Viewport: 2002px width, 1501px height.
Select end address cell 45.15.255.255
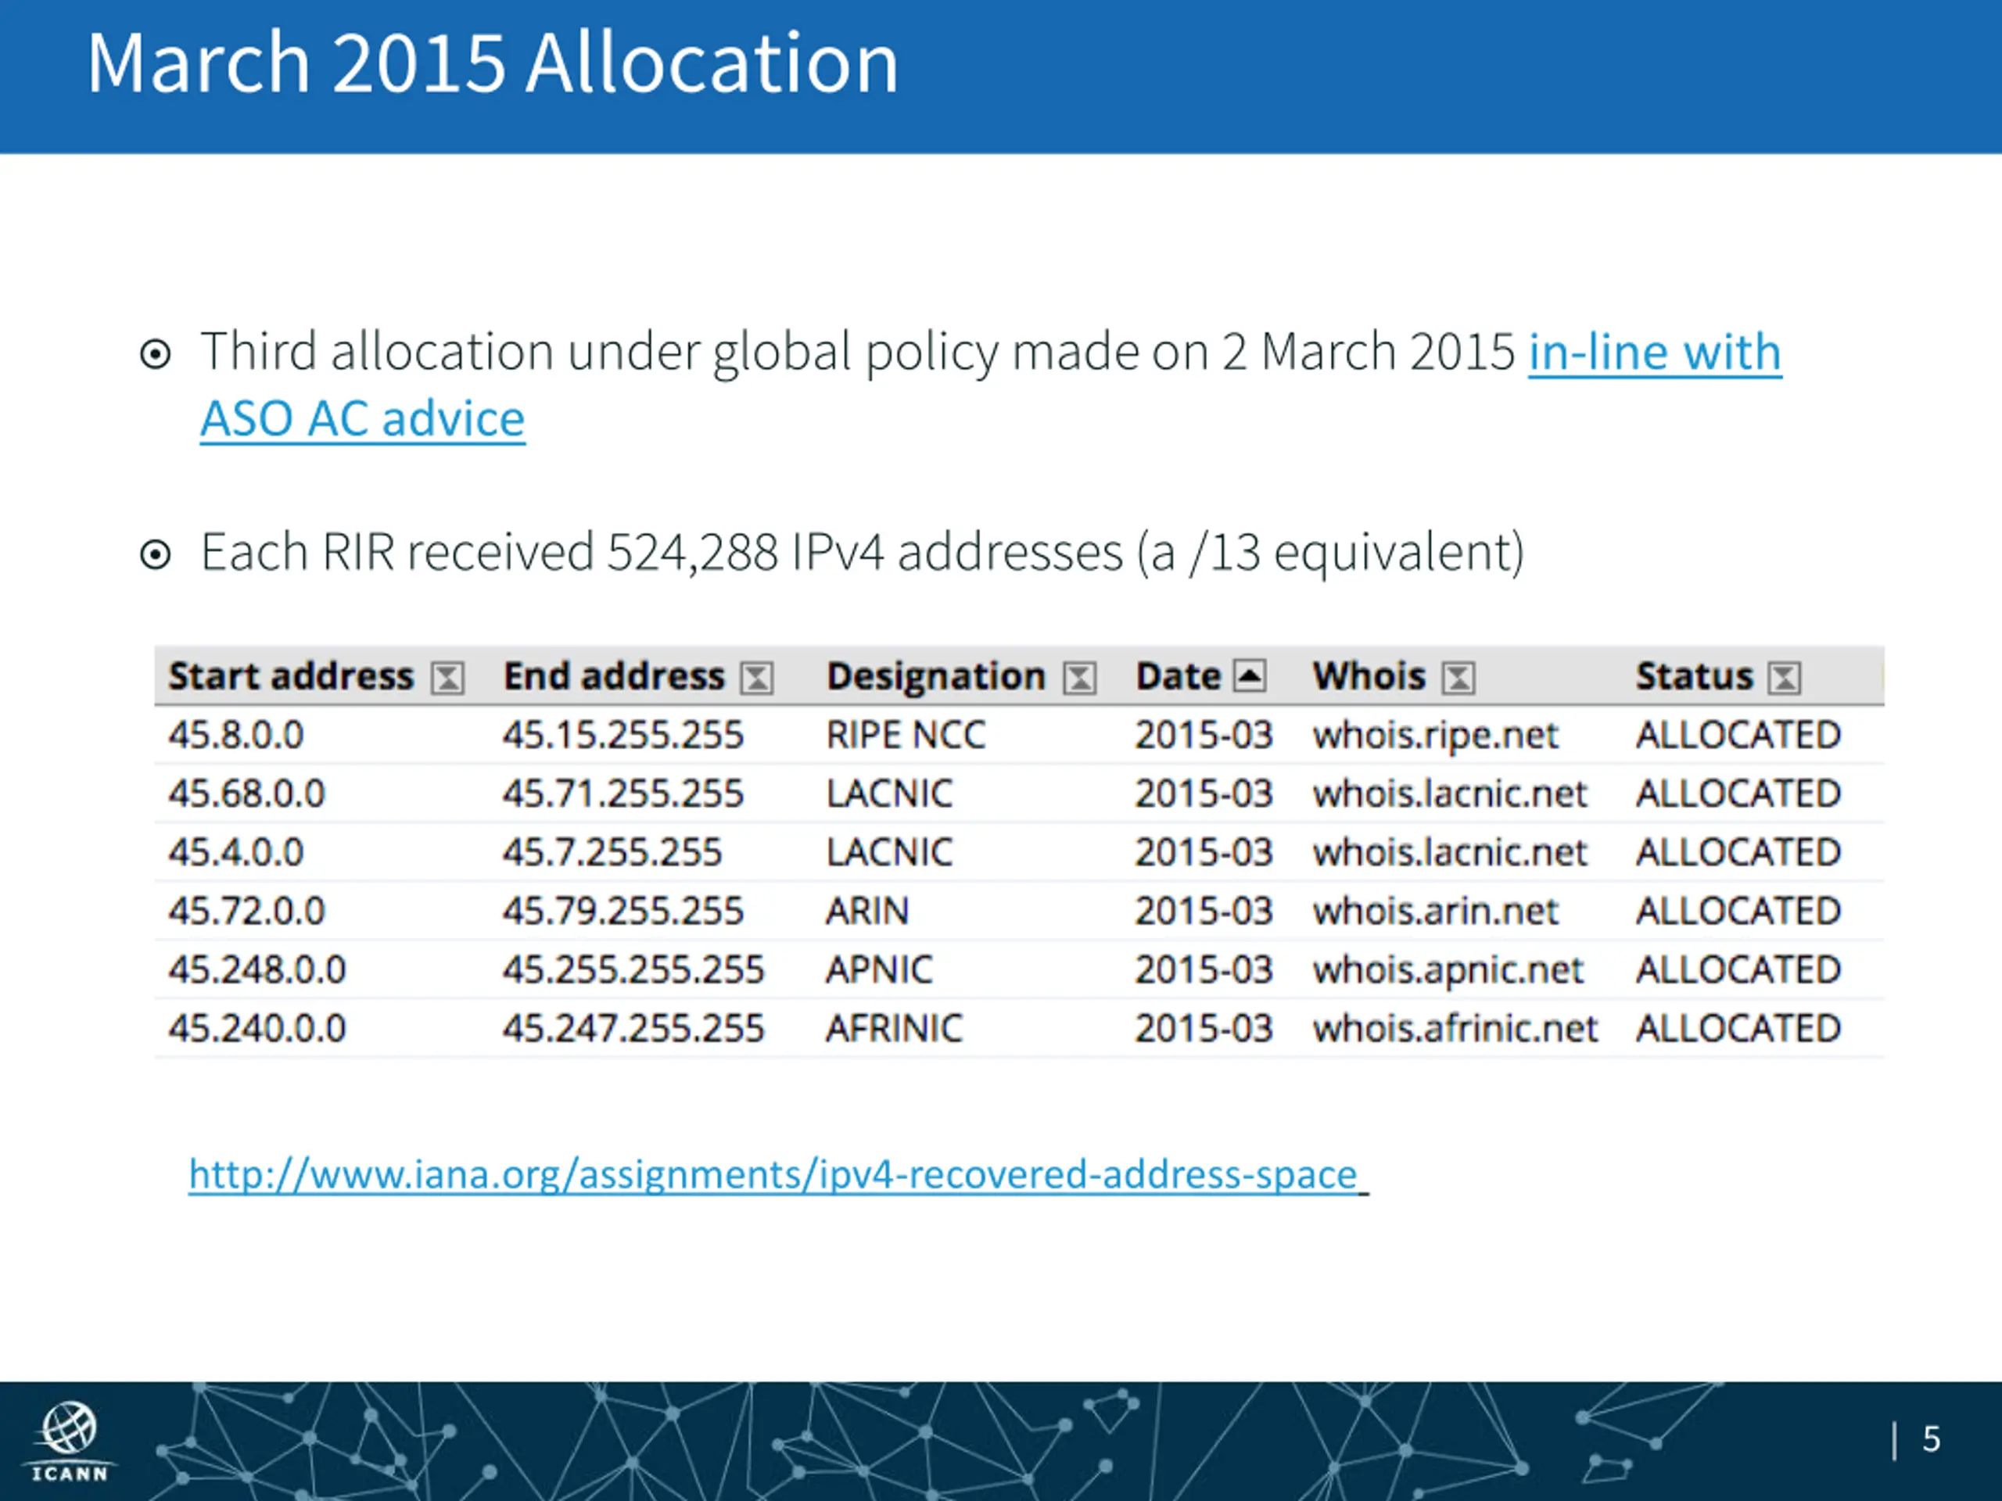click(x=623, y=735)
